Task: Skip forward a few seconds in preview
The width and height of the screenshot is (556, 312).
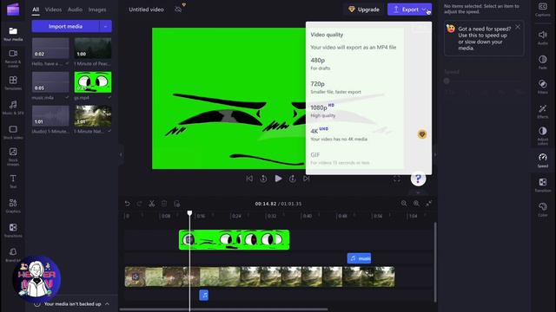Action: [293, 179]
